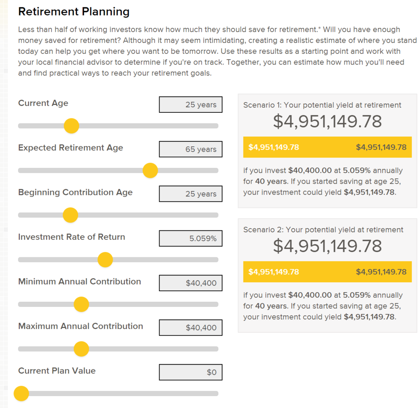Viewport: 419px width, 408px height.
Task: Focus the Current Age input field
Action: pos(191,105)
